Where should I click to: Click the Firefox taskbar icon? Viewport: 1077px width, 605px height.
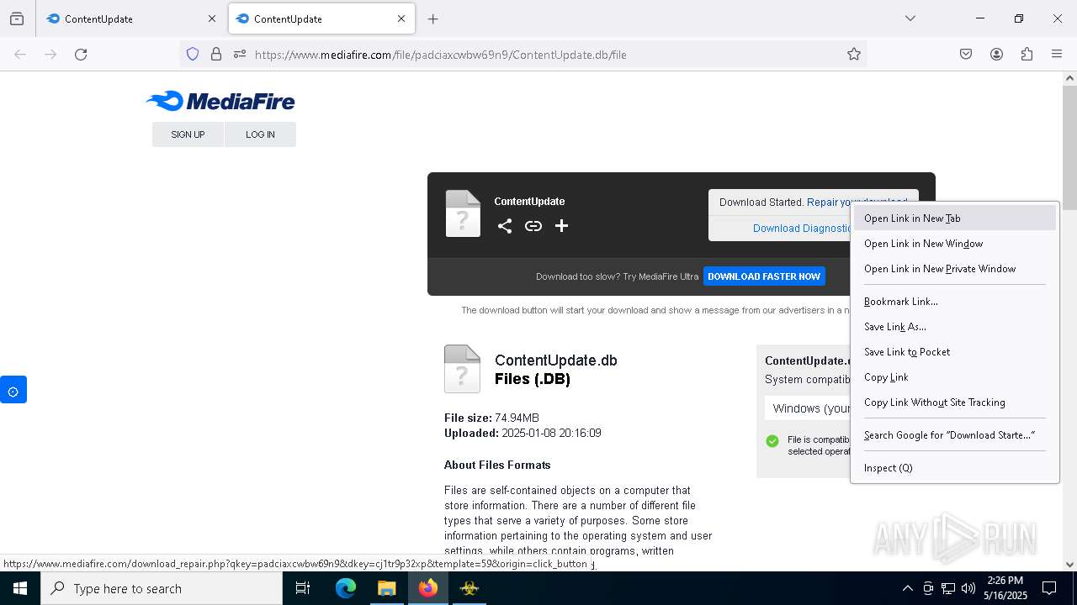point(428,588)
